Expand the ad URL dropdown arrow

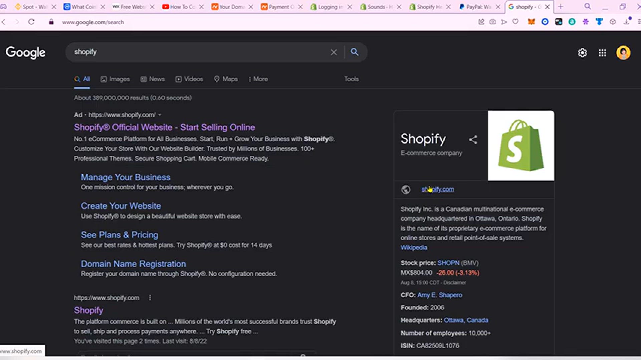click(160, 115)
